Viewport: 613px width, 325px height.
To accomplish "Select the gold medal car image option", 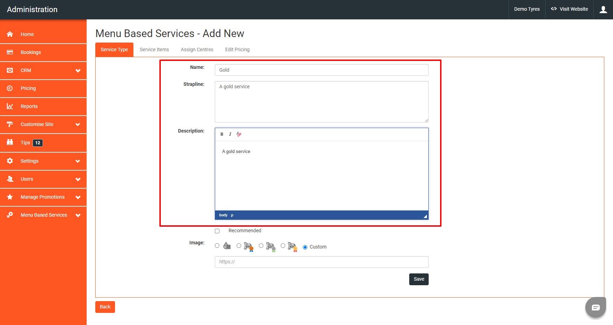I will coord(283,245).
